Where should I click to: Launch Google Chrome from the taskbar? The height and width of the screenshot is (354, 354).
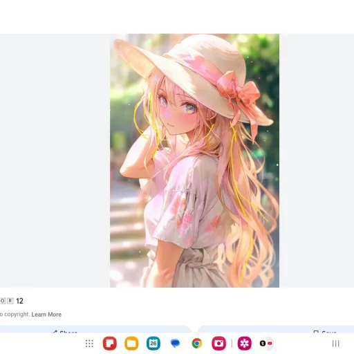tap(197, 344)
